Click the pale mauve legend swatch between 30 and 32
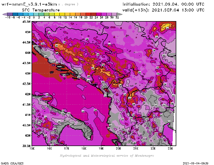The image size is (214, 165). point(114,14)
